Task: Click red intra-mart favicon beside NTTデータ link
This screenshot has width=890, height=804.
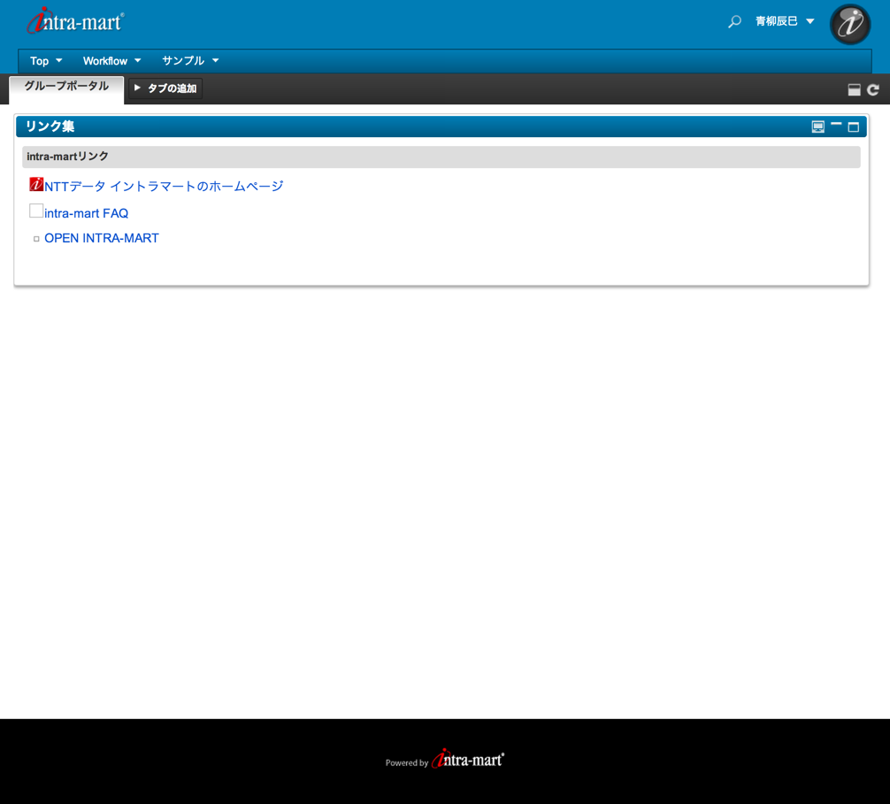Action: point(36,184)
